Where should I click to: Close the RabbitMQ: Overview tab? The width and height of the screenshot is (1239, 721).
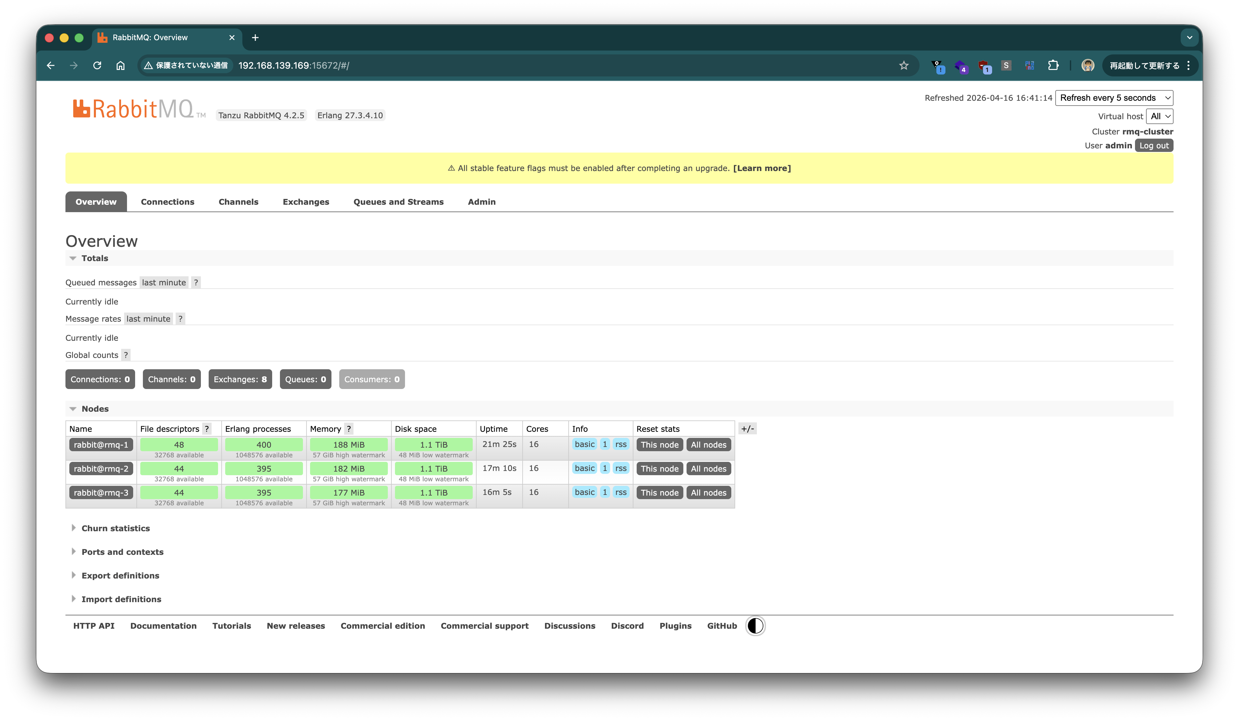tap(232, 37)
